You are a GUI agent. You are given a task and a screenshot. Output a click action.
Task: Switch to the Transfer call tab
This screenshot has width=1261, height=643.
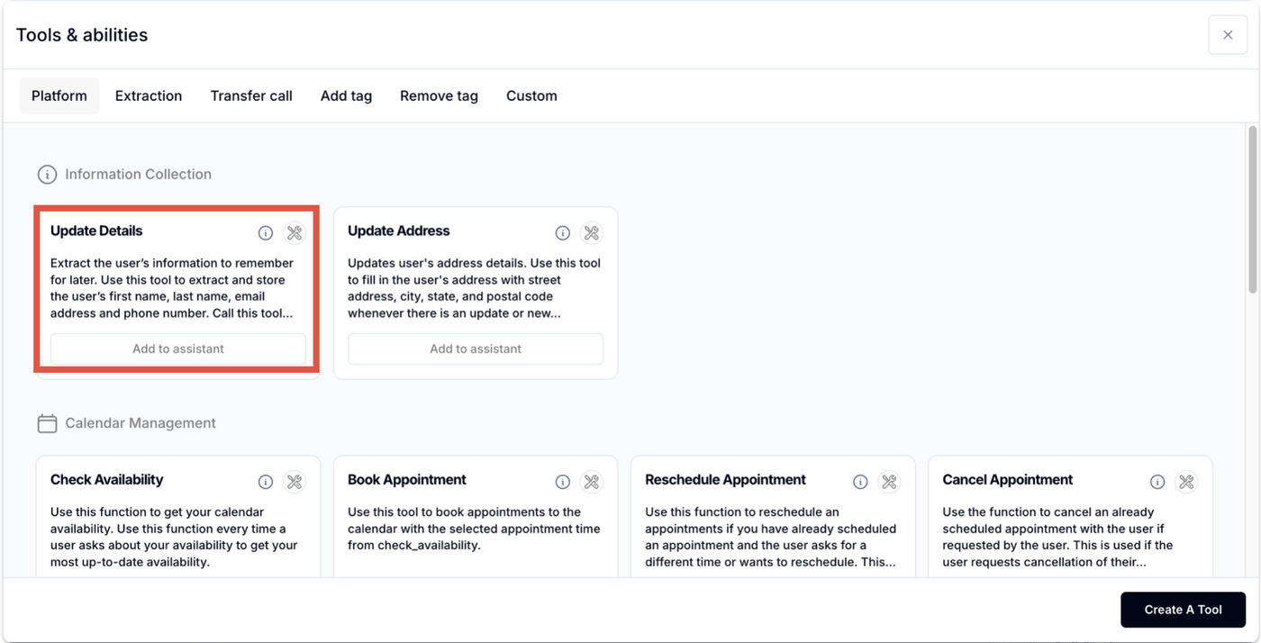coord(251,95)
